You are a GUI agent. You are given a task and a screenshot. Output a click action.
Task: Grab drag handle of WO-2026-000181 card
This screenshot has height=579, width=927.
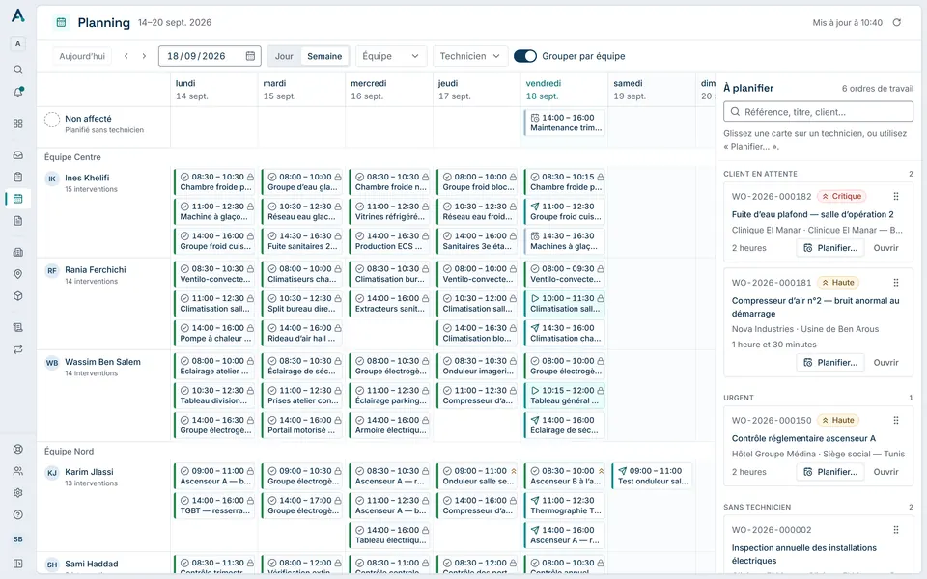896,283
